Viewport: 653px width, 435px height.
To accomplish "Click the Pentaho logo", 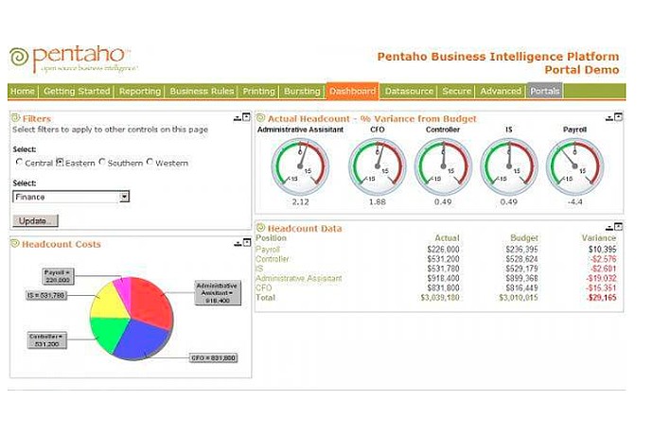I will [x=73, y=60].
